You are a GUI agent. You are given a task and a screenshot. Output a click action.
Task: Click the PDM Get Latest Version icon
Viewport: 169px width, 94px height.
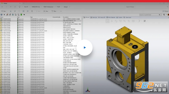[13, 15]
